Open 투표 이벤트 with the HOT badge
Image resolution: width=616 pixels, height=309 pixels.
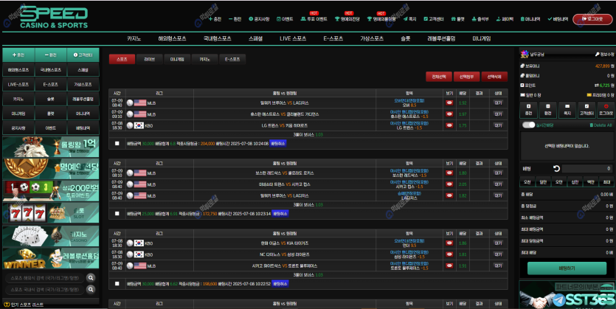(314, 19)
